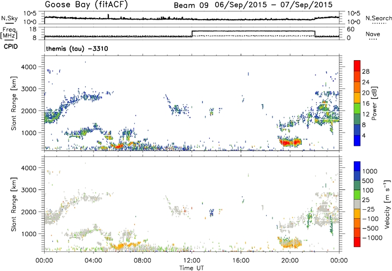Click the date range '06/Sep/2015 - 07/Sep/2015'

pyautogui.click(x=274, y=5)
